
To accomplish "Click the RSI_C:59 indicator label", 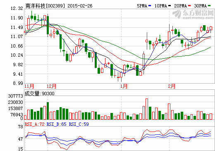I will point(79,124).
